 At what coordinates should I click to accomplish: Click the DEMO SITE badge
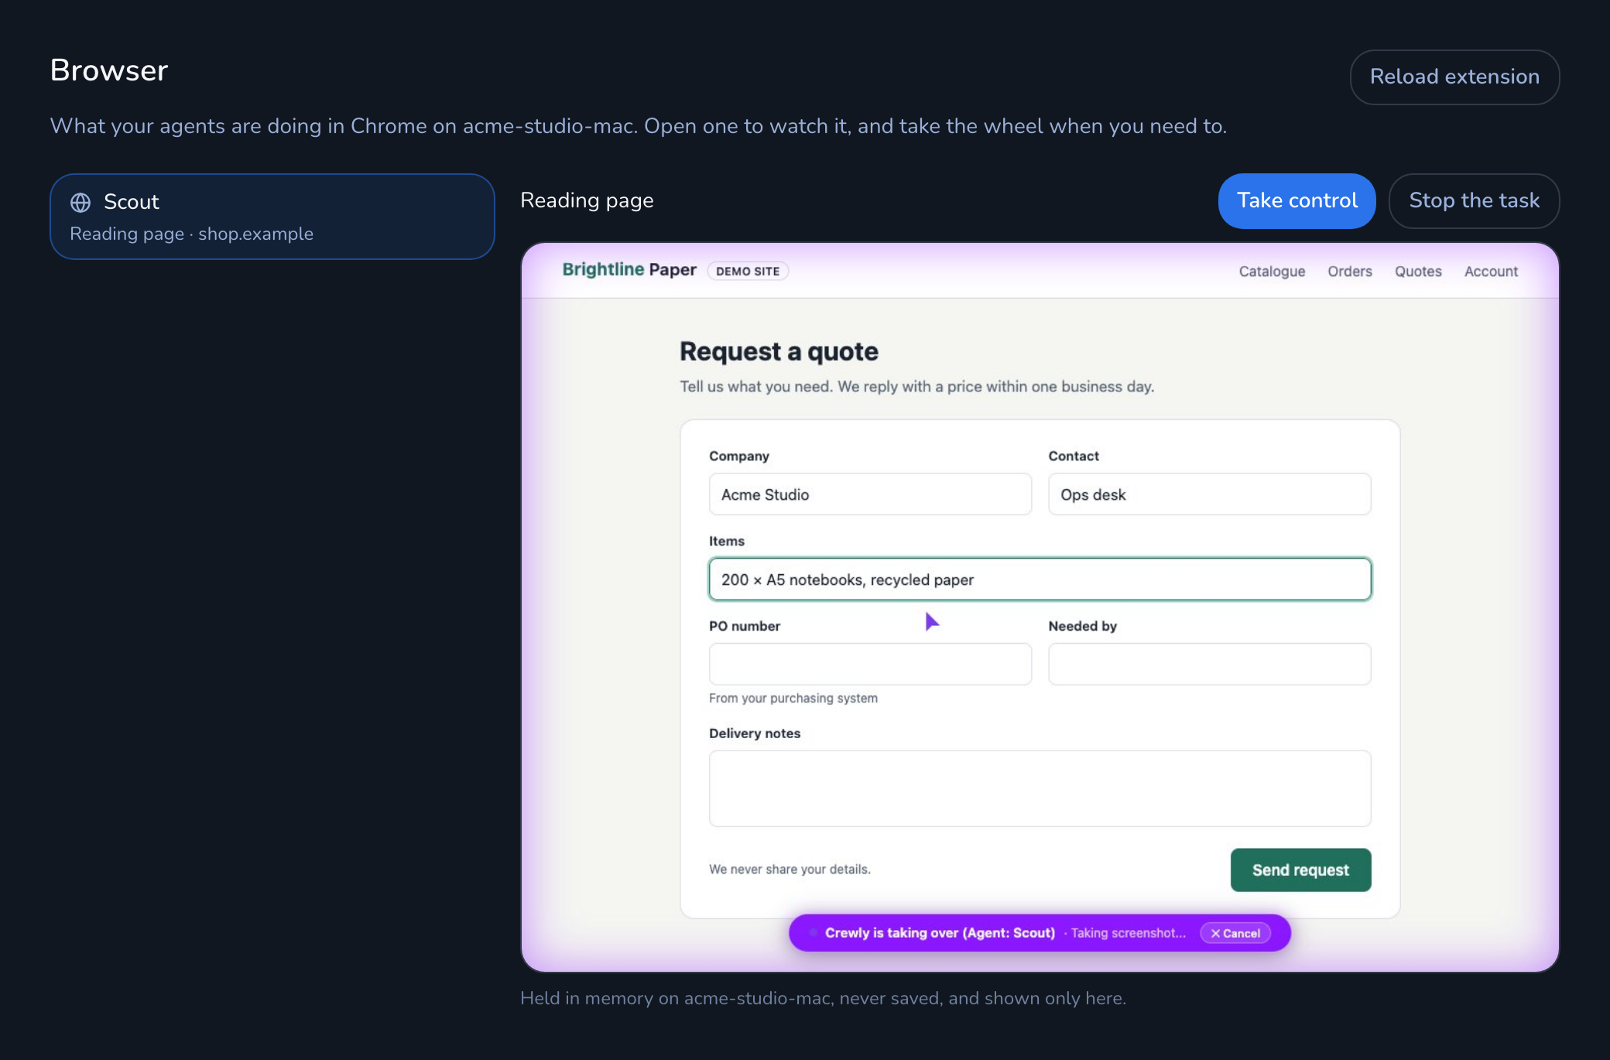coord(748,271)
